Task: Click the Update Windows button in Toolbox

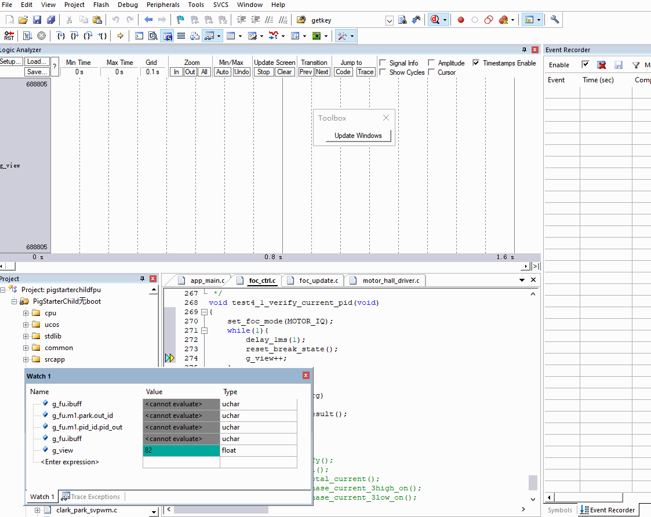Action: click(358, 136)
